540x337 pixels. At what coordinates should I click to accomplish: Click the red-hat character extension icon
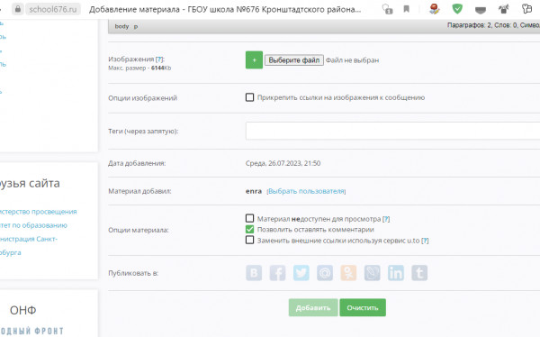[435, 9]
